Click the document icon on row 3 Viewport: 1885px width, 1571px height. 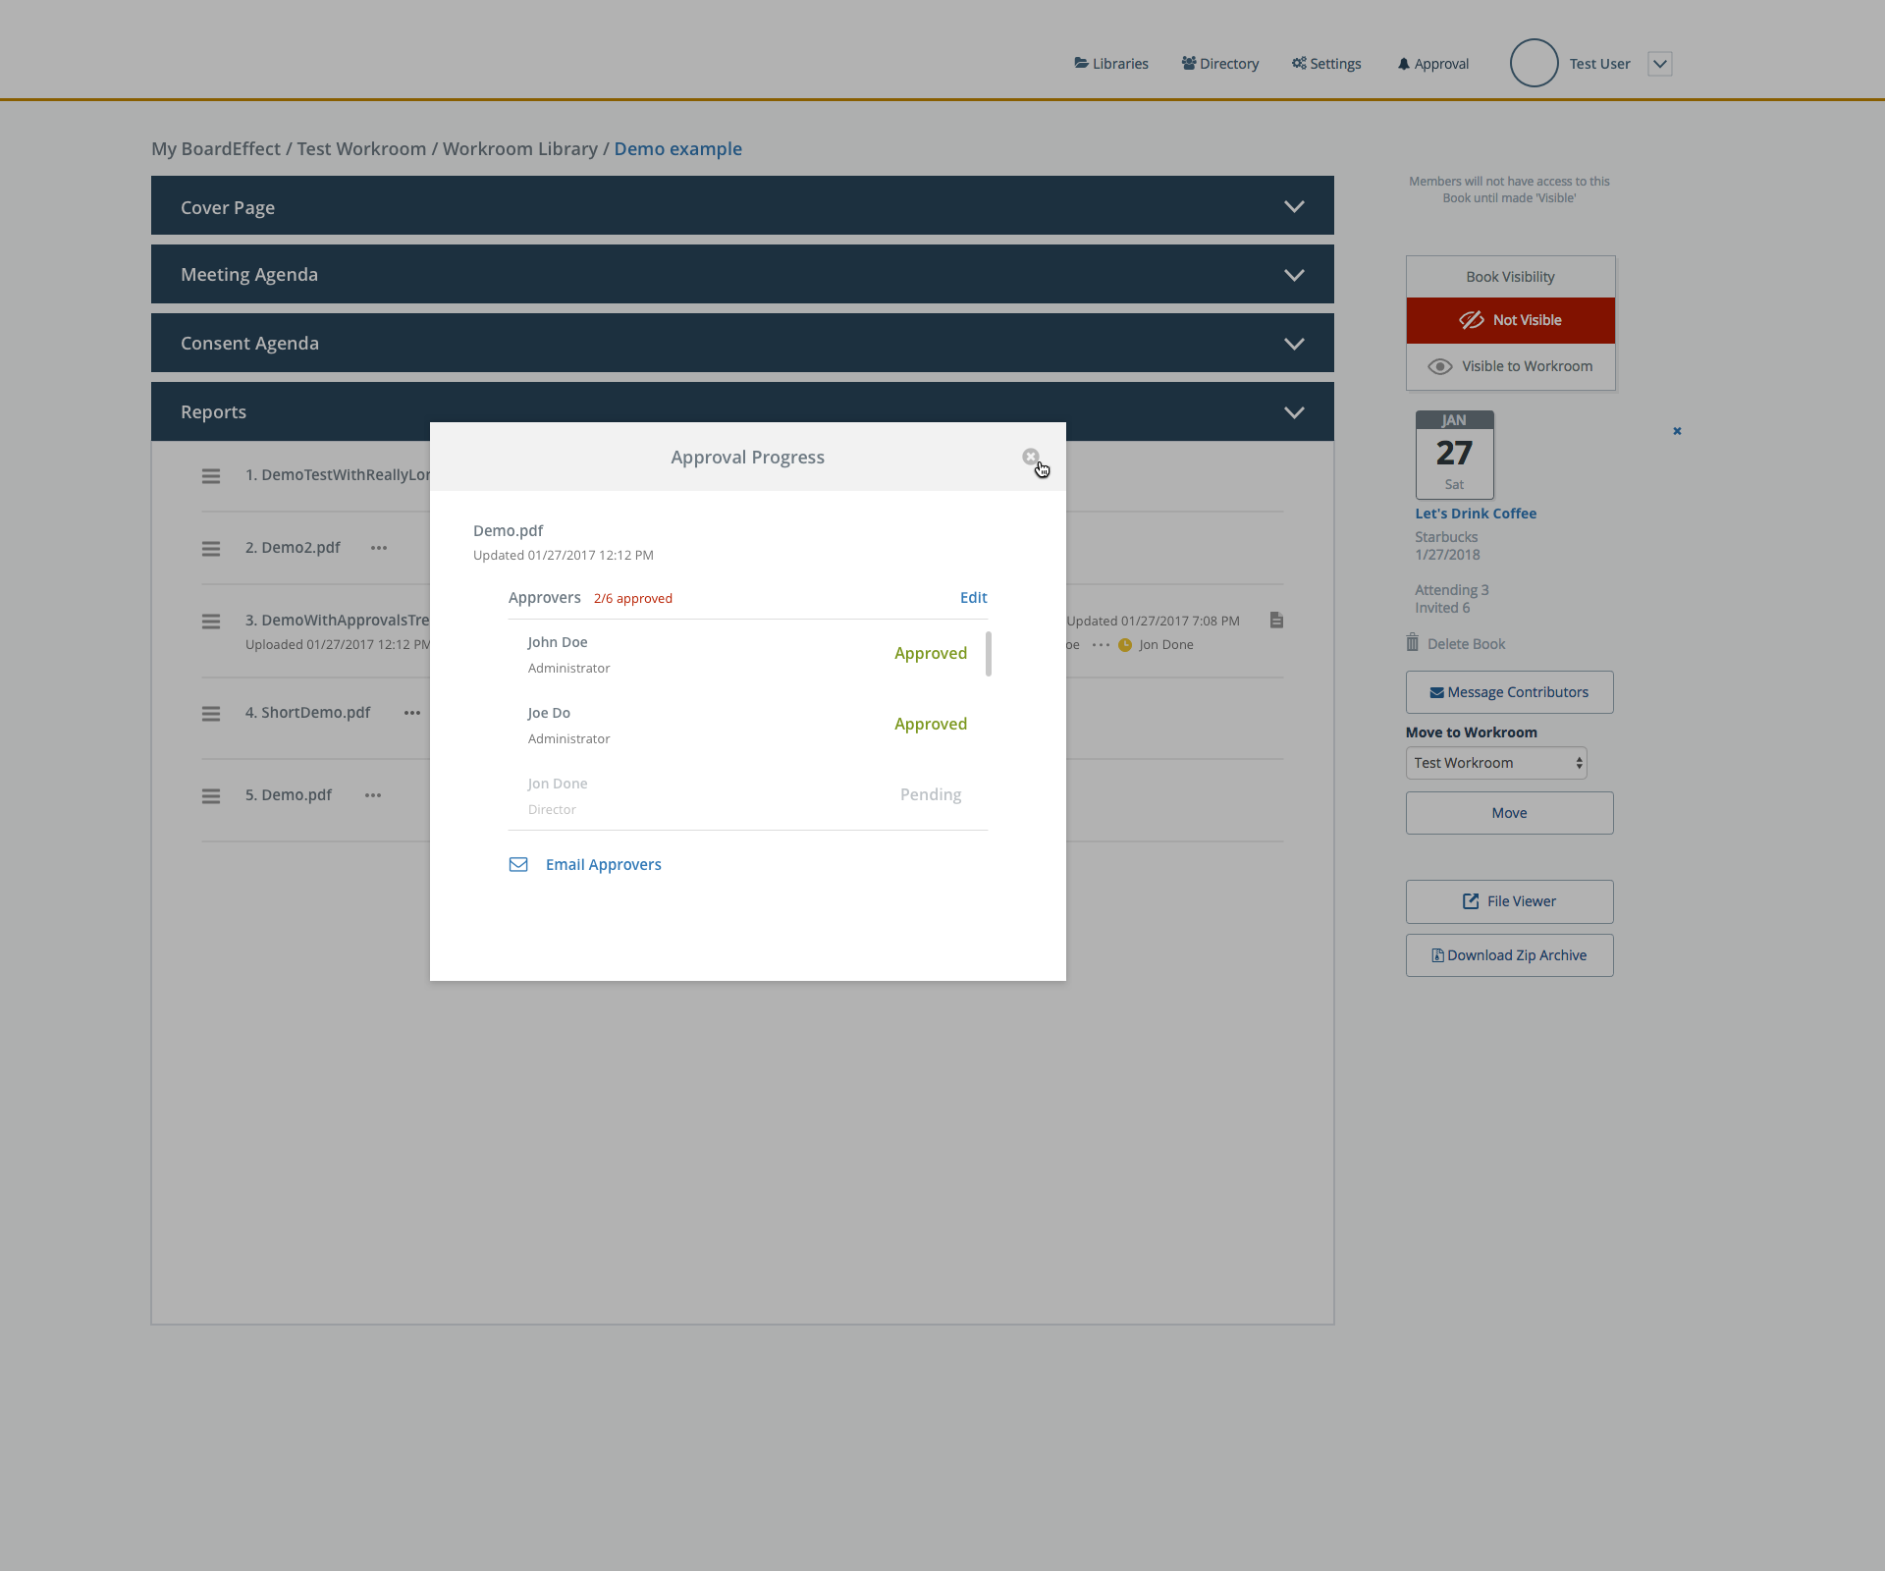point(1276,621)
